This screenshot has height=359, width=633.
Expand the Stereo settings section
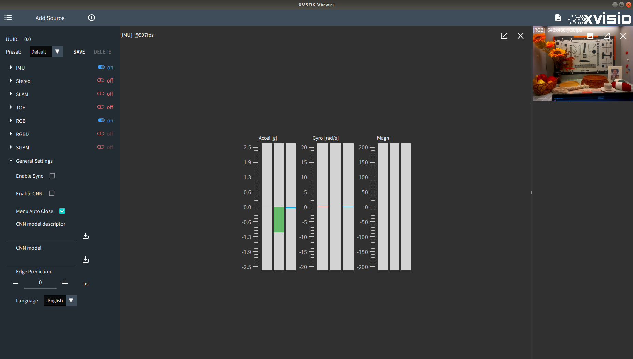pos(11,81)
